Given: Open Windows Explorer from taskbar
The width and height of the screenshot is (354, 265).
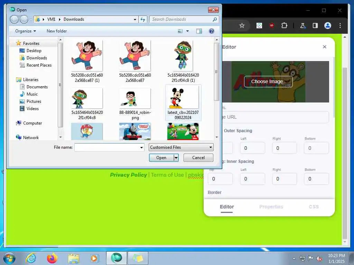Looking at the screenshot, I should tap(74, 258).
